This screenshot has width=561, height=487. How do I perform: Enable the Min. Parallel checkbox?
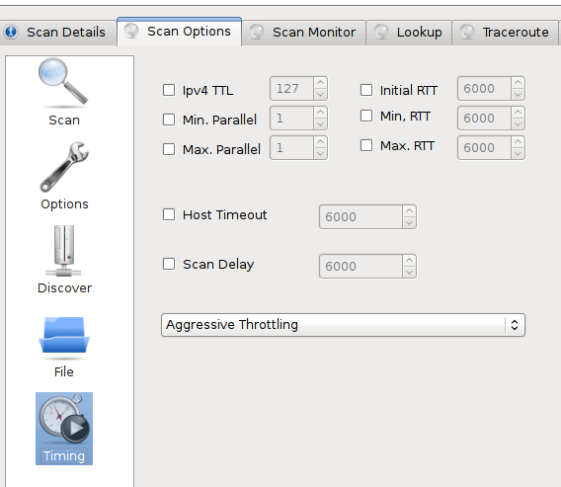point(169,120)
